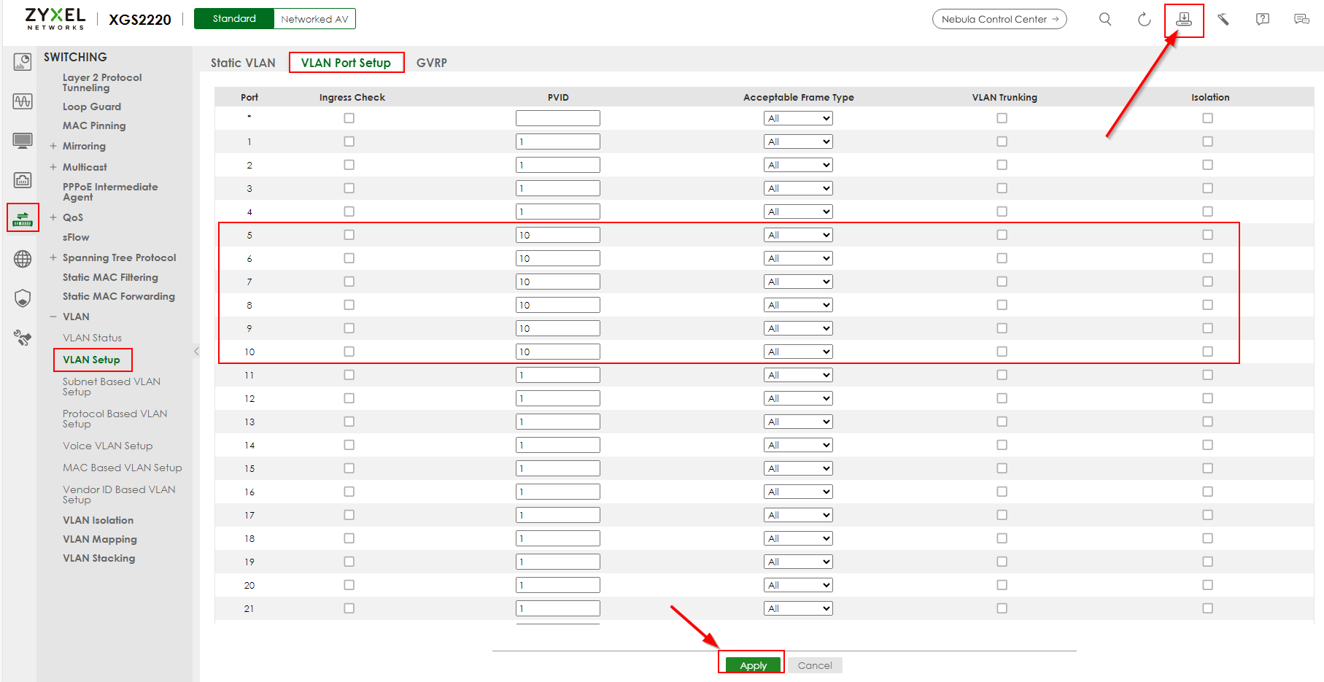Open help using the question mark icon
Viewport: 1324px width, 682px height.
click(x=1262, y=19)
